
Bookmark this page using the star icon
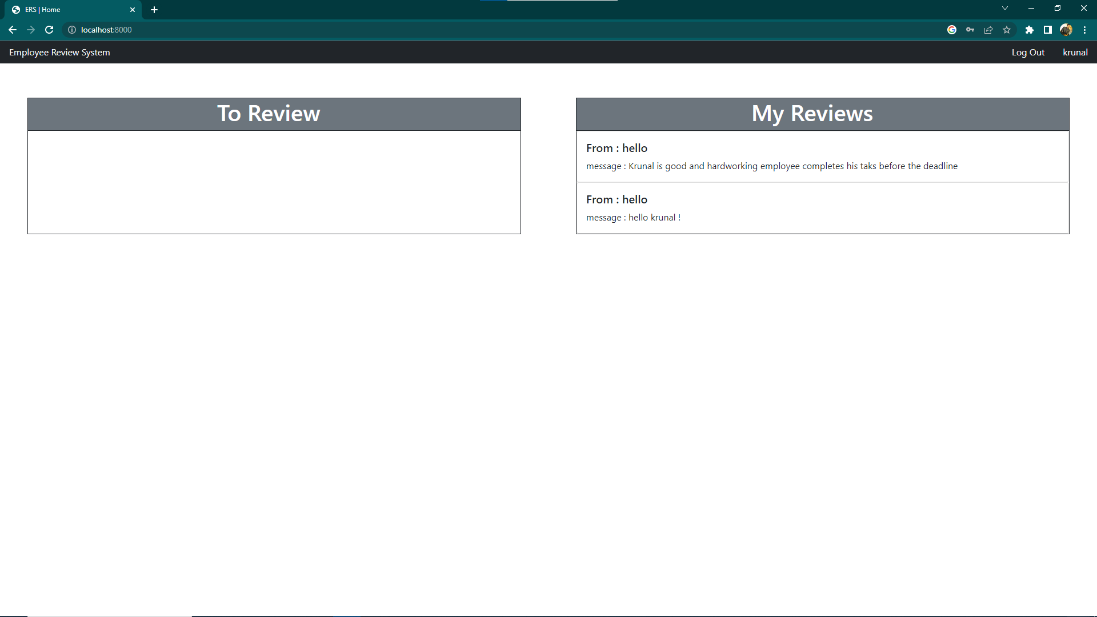coord(1007,30)
